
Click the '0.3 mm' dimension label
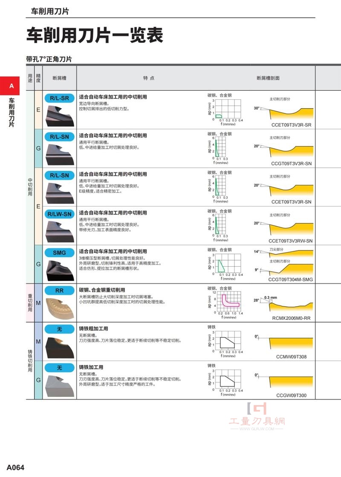[x=270, y=298]
